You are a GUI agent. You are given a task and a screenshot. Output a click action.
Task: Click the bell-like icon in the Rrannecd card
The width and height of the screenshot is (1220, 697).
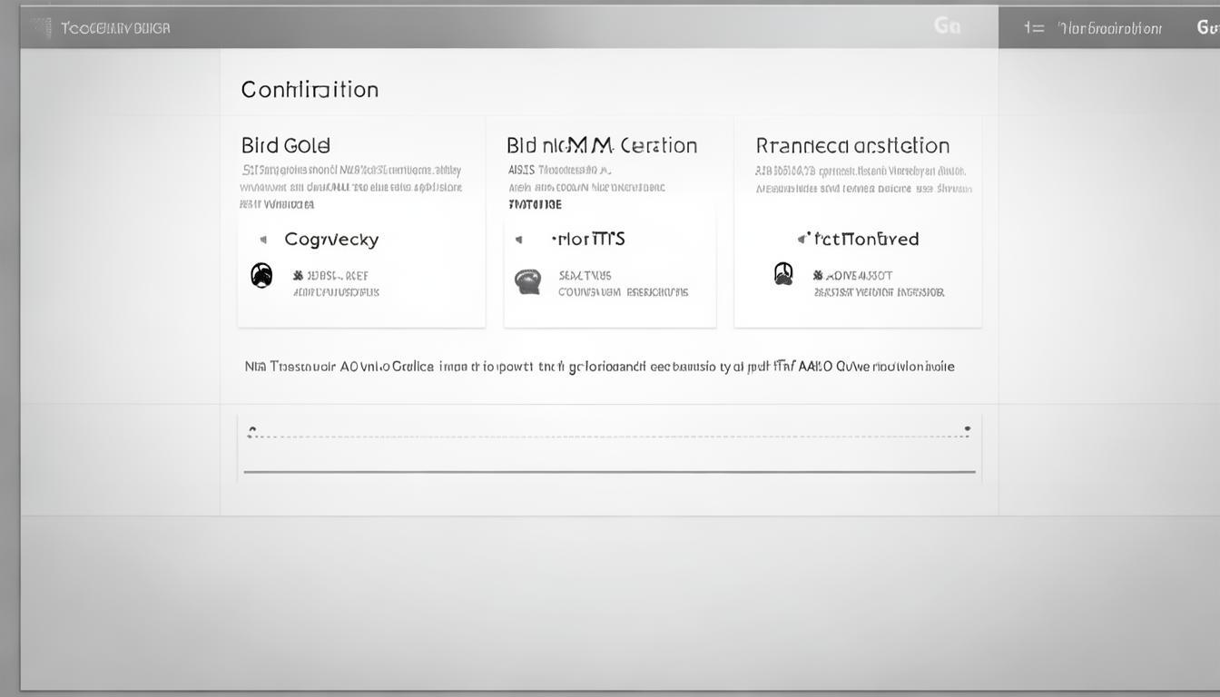point(783,273)
